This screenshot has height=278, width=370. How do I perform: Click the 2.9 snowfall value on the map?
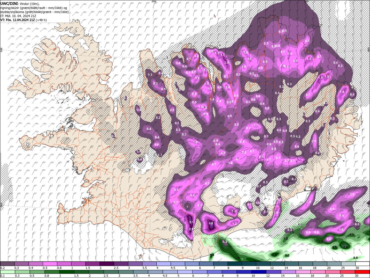[x=191, y=229]
